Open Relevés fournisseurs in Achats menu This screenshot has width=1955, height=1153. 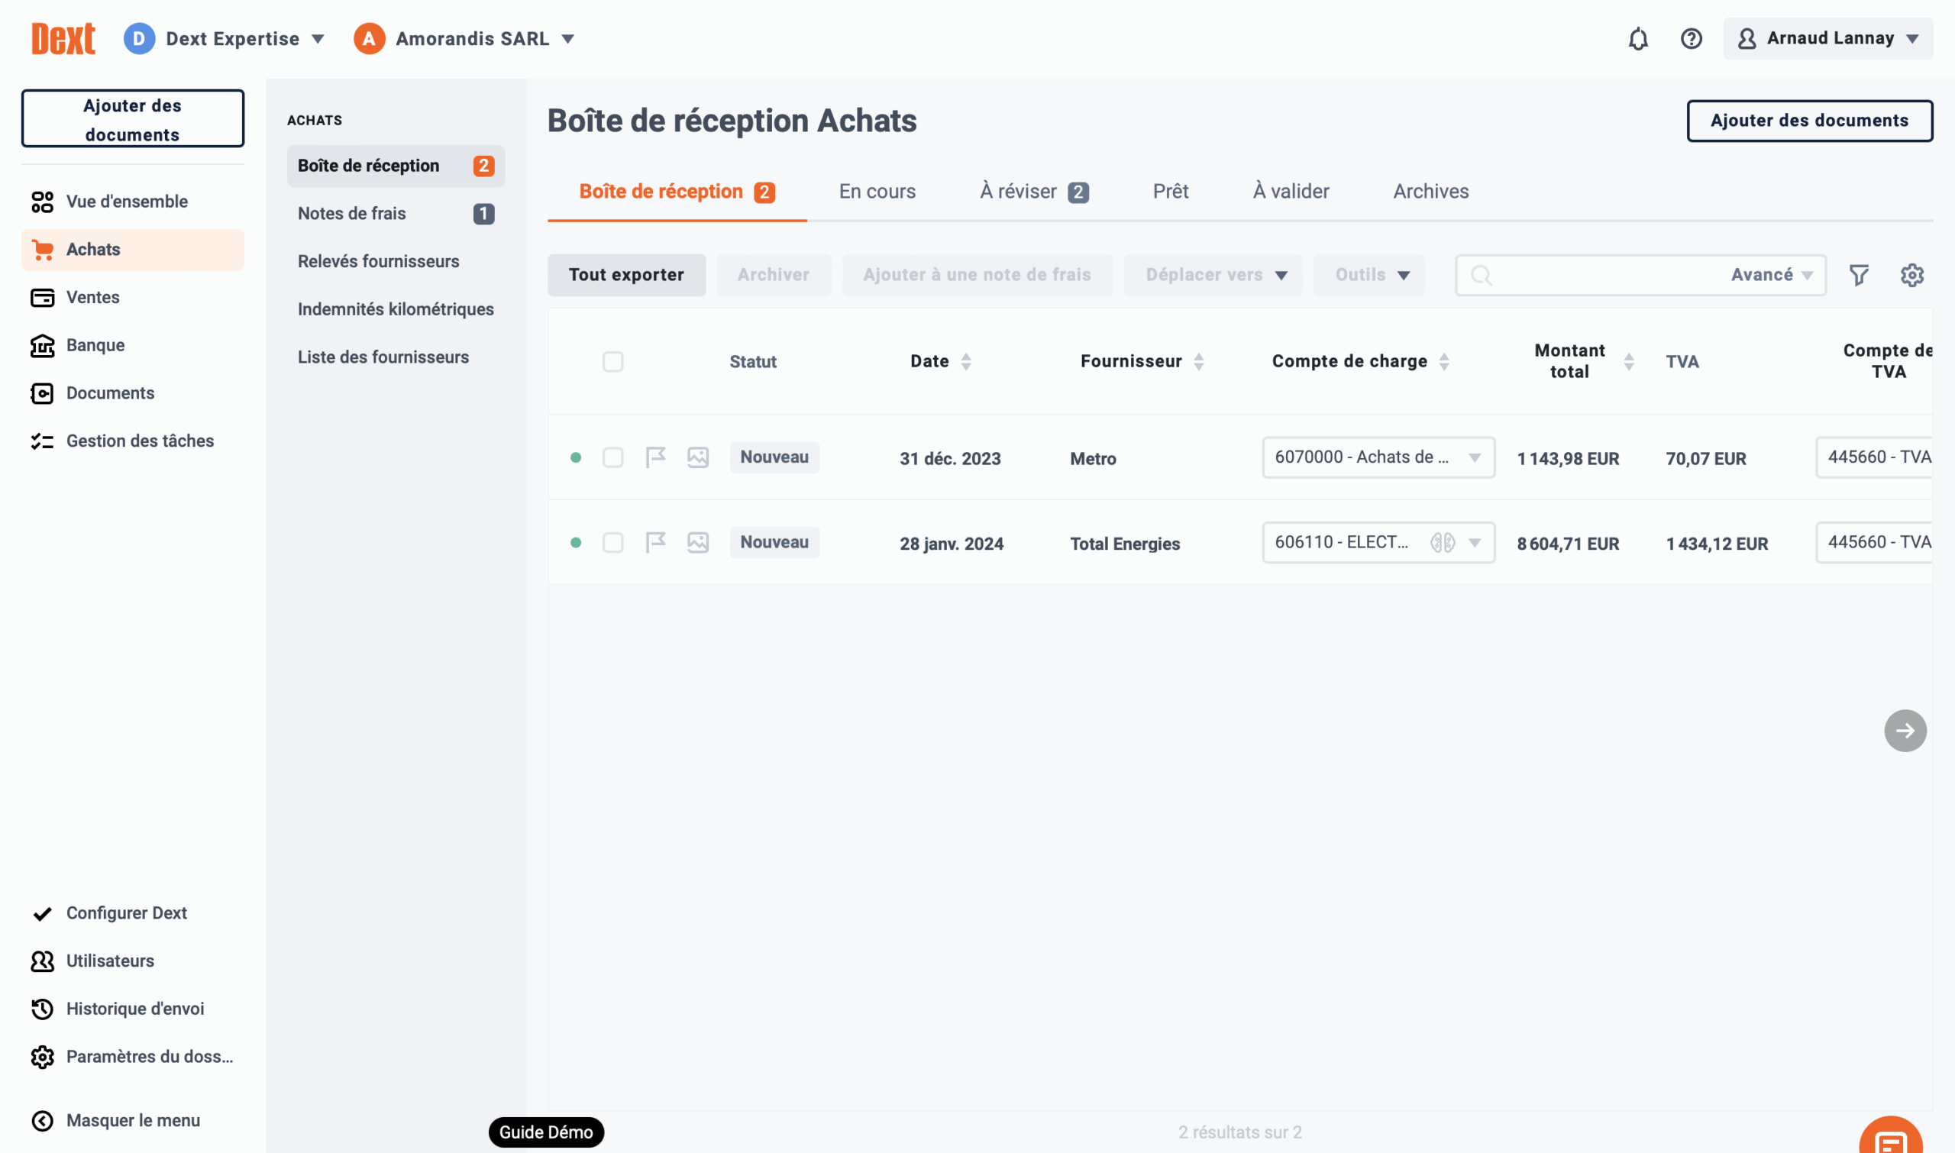pos(396,262)
